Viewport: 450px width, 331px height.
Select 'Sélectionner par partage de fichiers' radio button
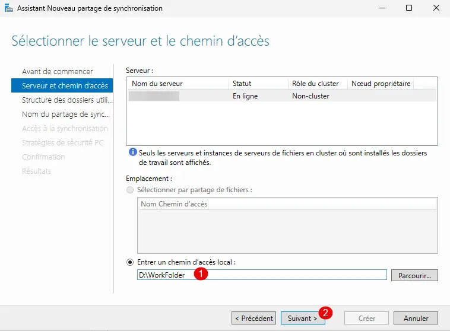point(130,190)
